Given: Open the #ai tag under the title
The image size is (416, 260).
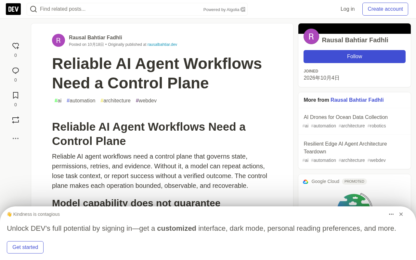Looking at the screenshot, I should tap(58, 101).
